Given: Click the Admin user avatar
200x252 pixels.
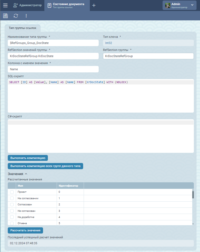Looking at the screenshot, I should coord(168,5).
